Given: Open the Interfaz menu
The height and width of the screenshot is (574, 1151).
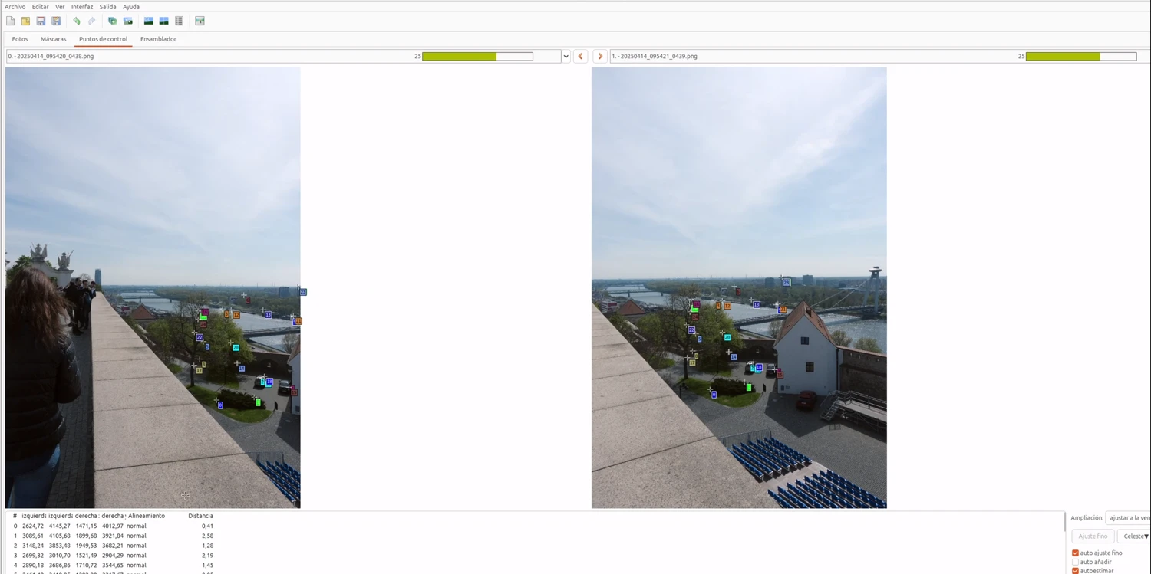Looking at the screenshot, I should tap(81, 7).
